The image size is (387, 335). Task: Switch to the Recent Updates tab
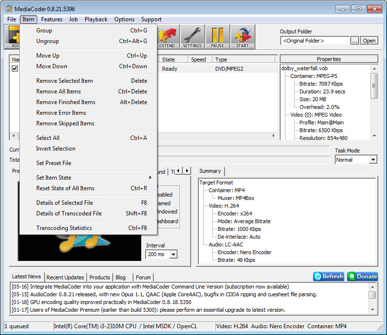(x=65, y=277)
